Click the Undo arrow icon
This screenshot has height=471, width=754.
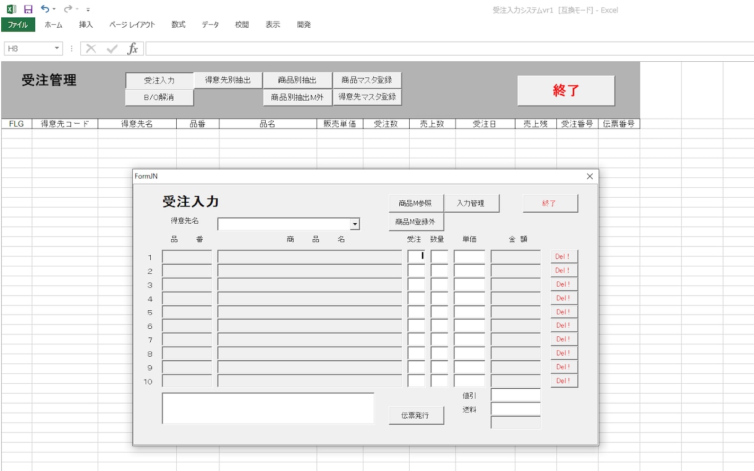[x=44, y=9]
